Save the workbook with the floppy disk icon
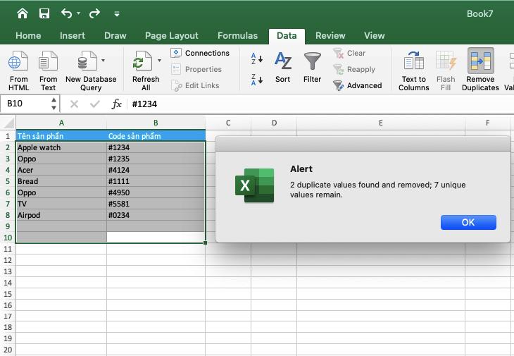The image size is (514, 356). tap(44, 13)
